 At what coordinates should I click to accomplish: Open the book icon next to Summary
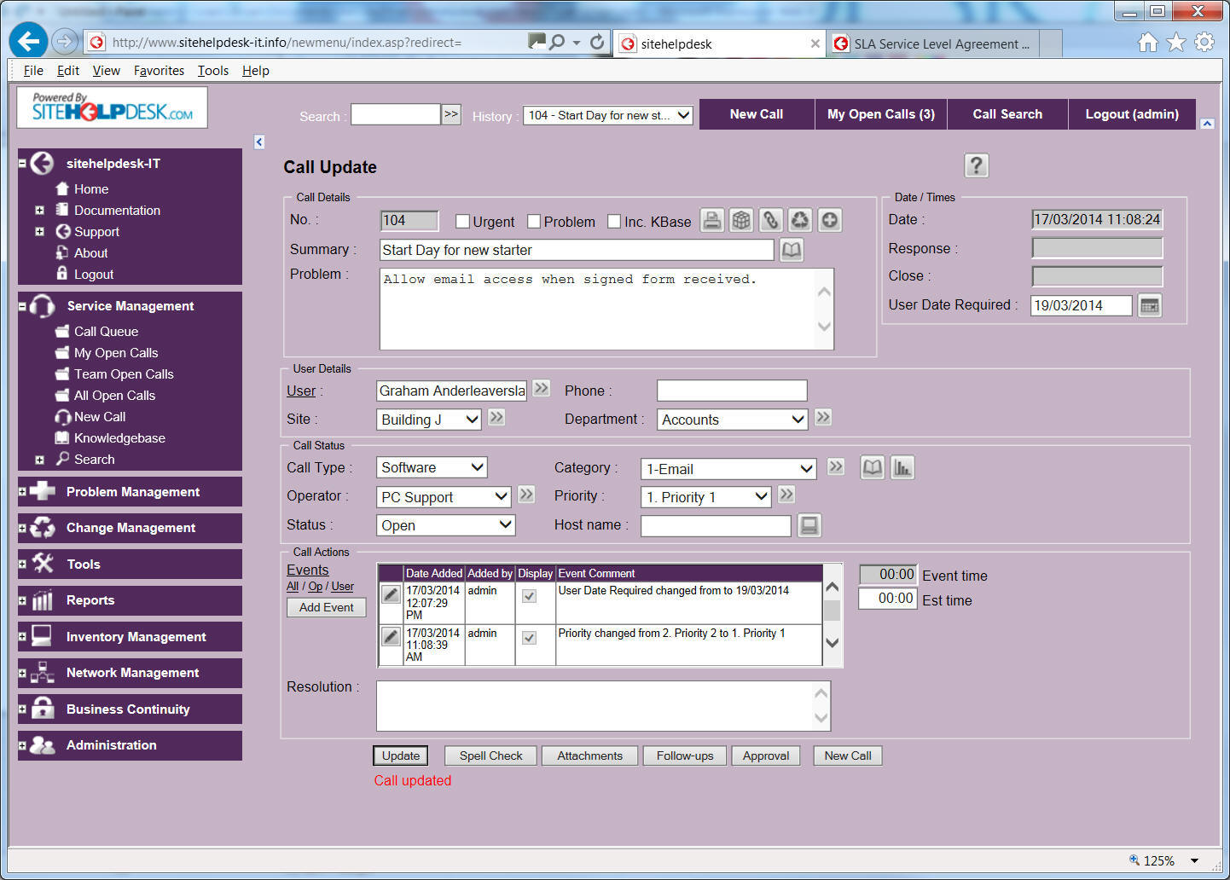click(x=792, y=250)
